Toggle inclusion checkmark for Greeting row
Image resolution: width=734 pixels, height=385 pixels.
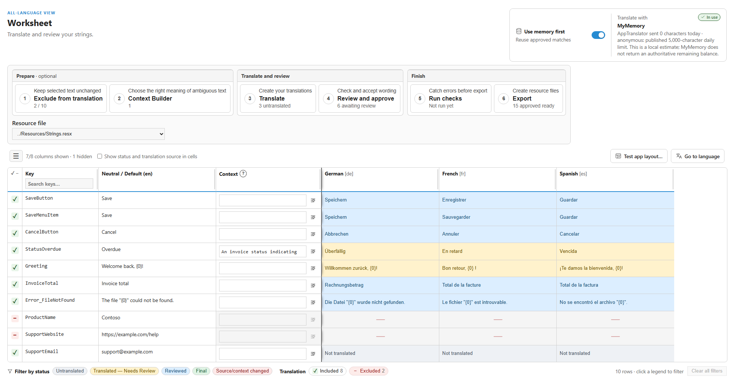[x=15, y=267]
